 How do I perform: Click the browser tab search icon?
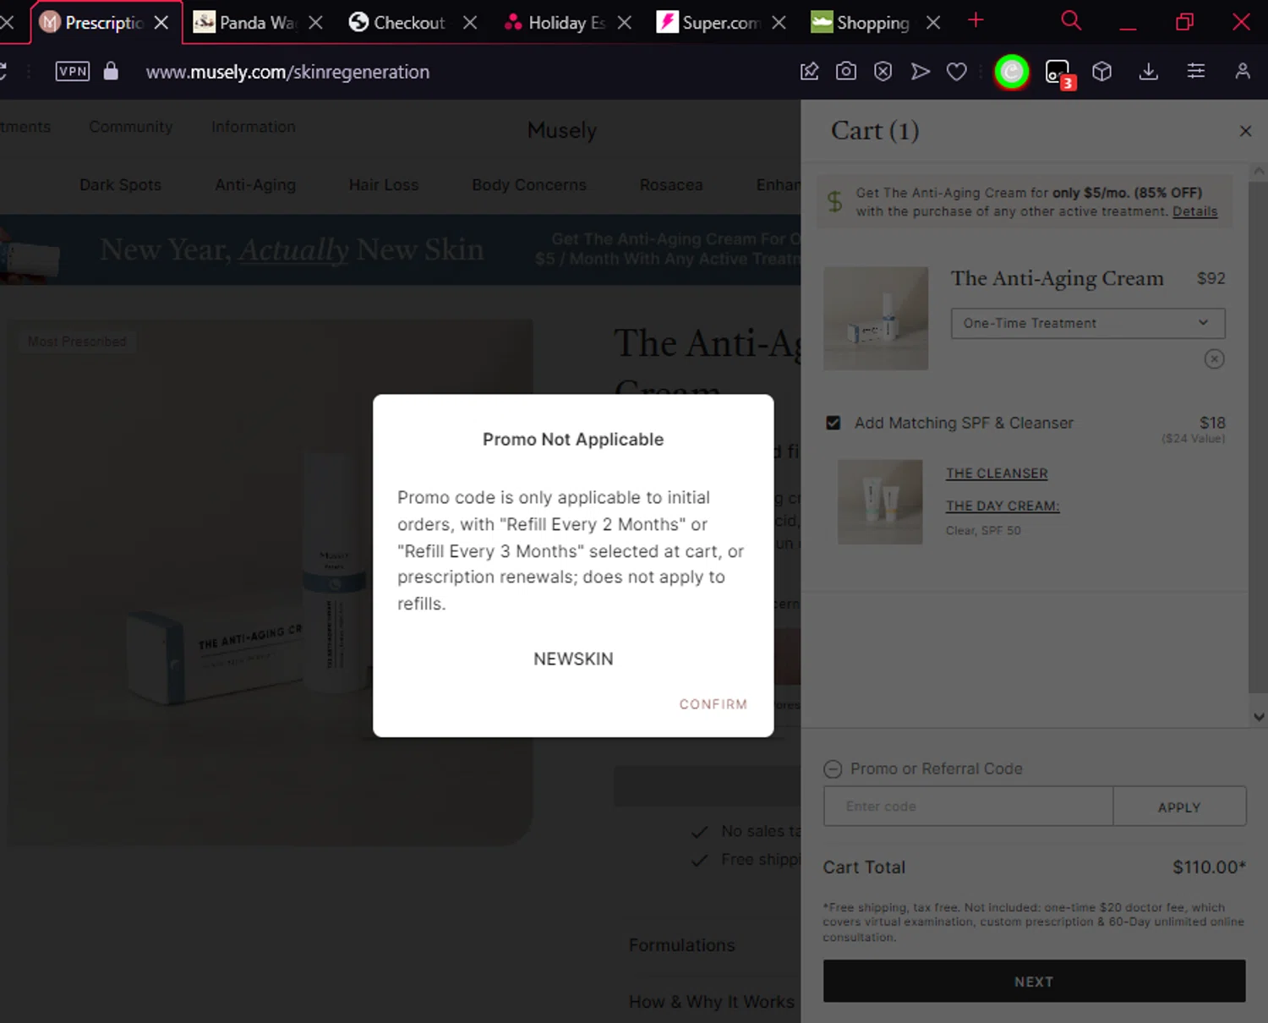click(x=1071, y=20)
